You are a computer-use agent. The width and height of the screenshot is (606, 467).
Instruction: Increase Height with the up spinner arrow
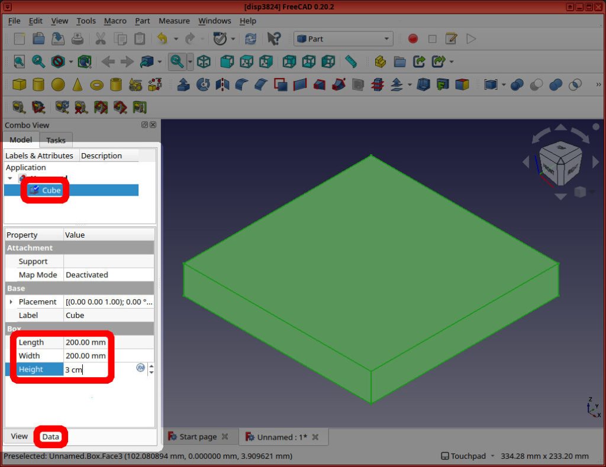(151, 367)
